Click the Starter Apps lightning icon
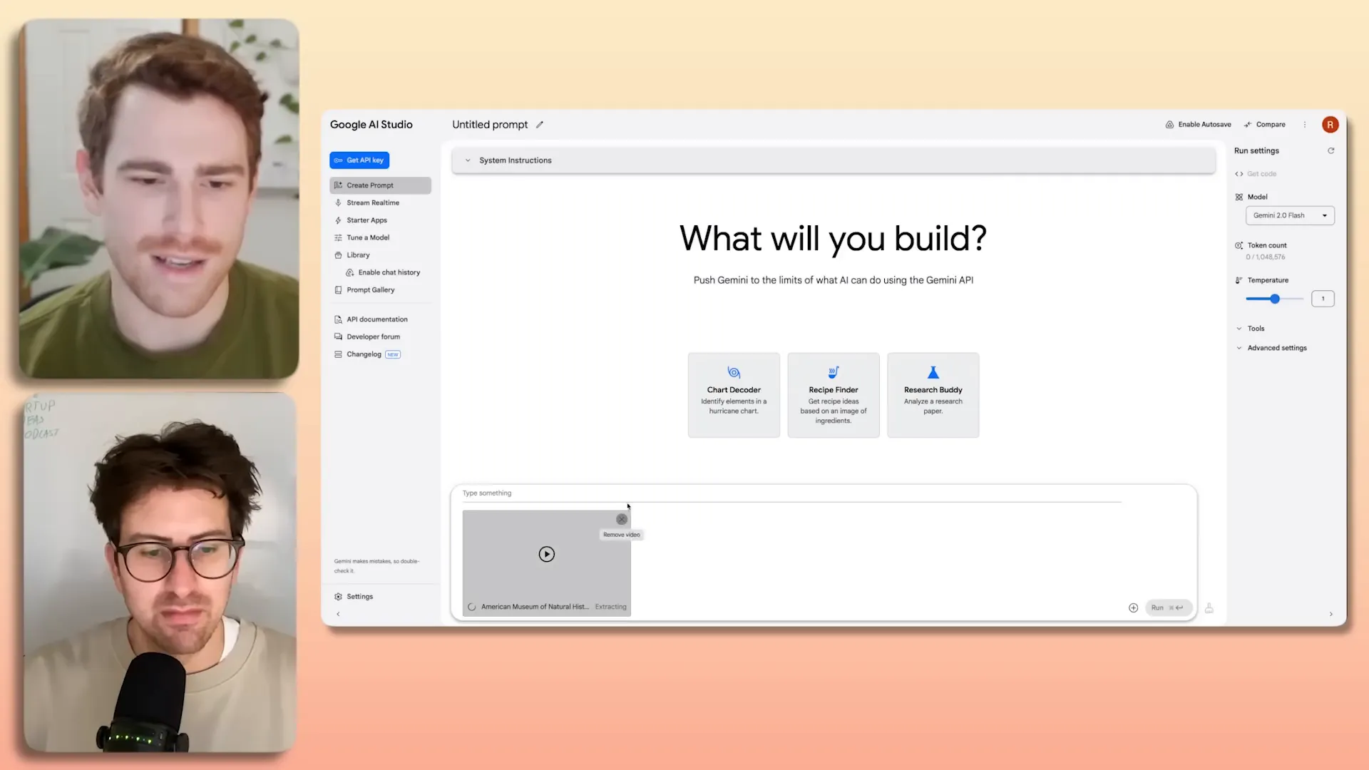 click(338, 220)
